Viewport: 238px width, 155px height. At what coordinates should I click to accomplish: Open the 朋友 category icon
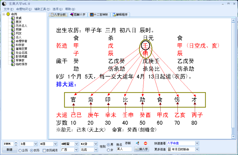coord(13,22)
